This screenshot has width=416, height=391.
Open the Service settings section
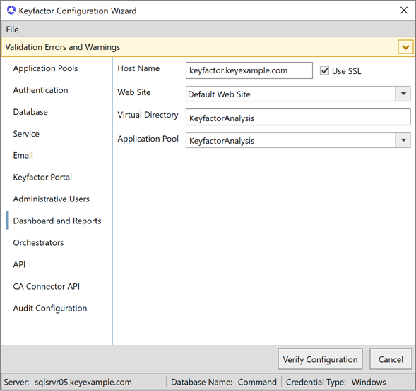(26, 134)
